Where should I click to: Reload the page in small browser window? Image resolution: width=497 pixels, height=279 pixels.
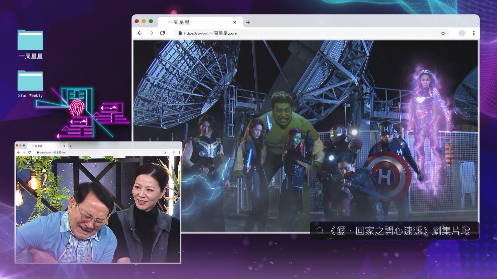(x=30, y=152)
